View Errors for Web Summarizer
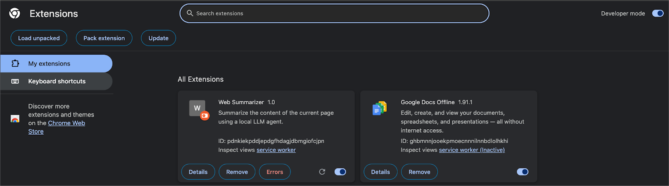Viewport: 669px width, 186px height. click(275, 172)
